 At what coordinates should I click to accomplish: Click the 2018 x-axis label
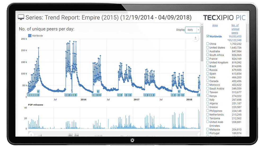[x=189, y=100]
